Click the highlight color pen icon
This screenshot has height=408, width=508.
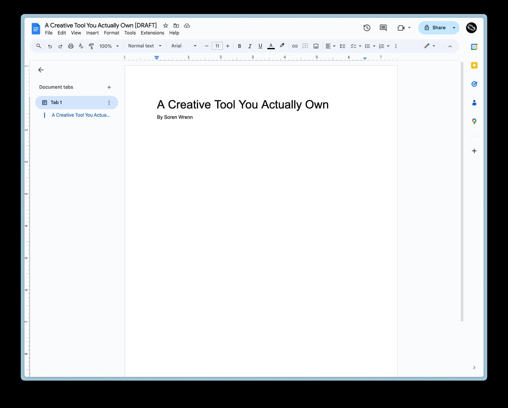coord(282,46)
